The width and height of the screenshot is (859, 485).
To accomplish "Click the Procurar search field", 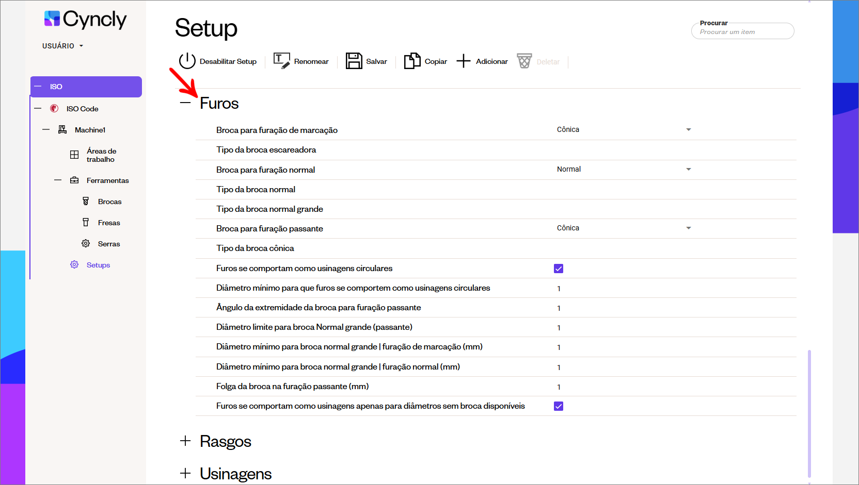I will pos(742,31).
